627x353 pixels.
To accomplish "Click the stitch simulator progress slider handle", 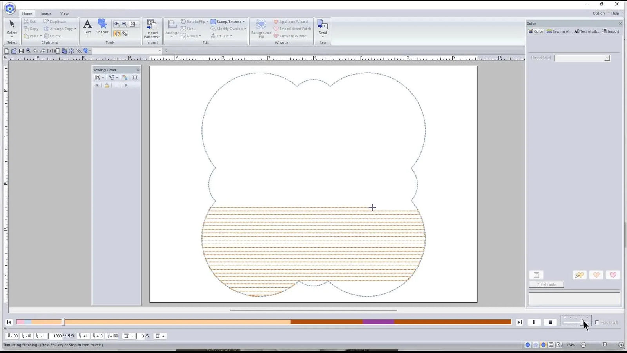I will pyautogui.click(x=63, y=322).
